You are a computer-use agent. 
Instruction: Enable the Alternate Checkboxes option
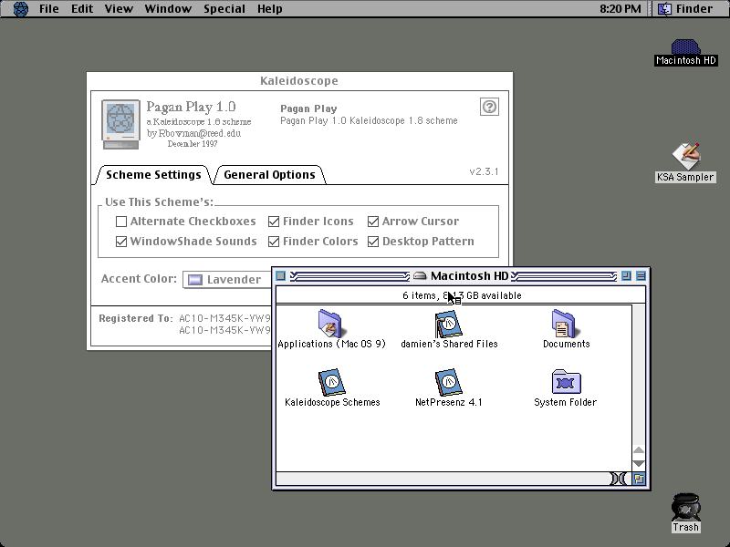coord(121,222)
